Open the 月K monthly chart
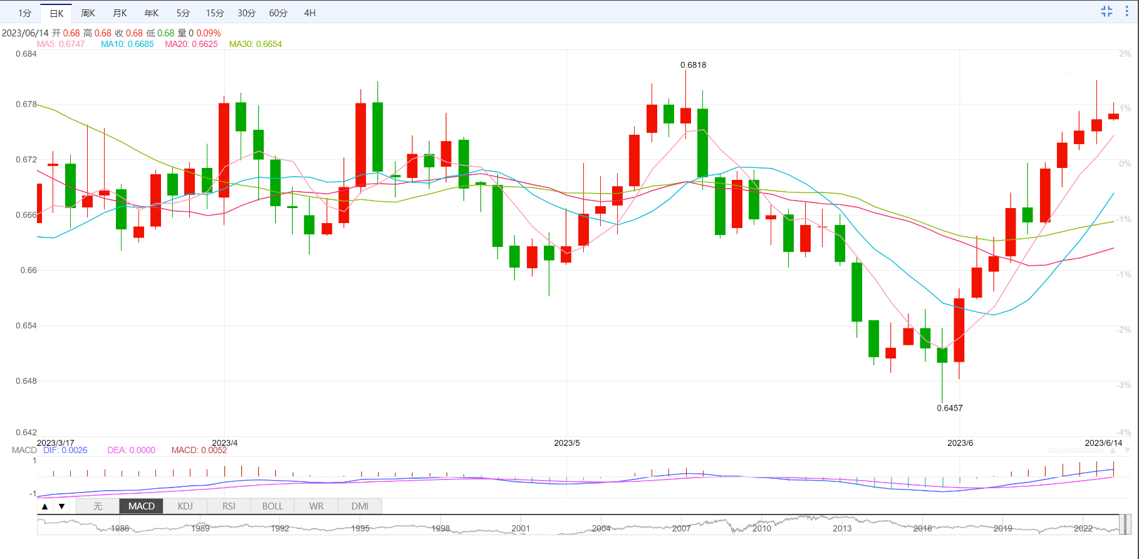The width and height of the screenshot is (1139, 559). tap(120, 13)
